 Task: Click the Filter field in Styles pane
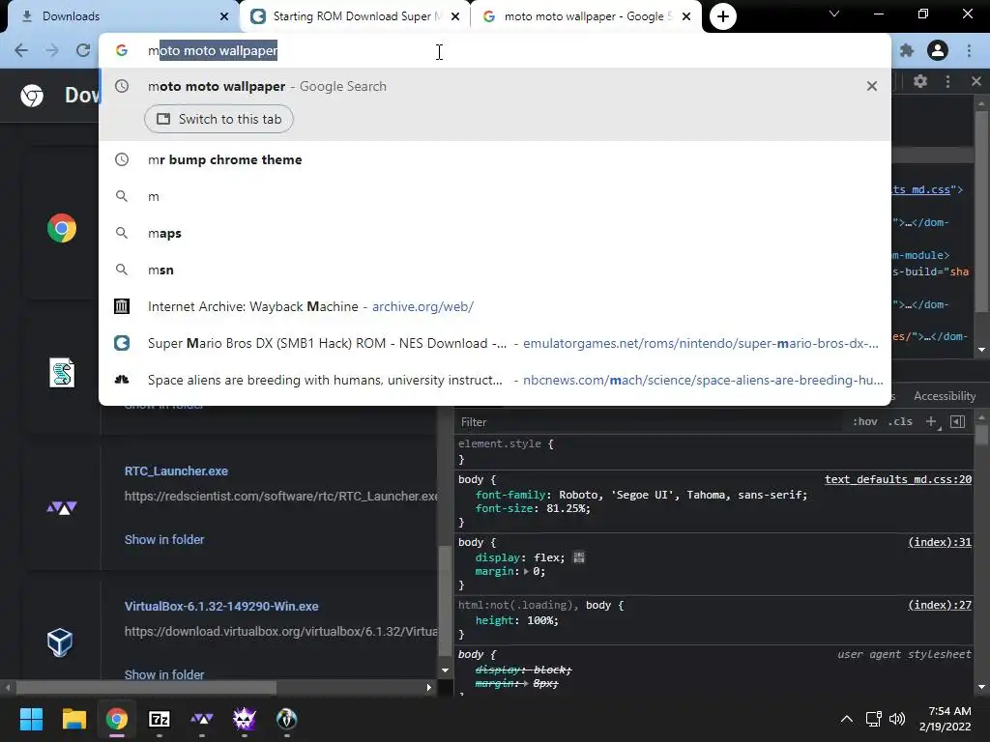pyautogui.click(x=651, y=422)
